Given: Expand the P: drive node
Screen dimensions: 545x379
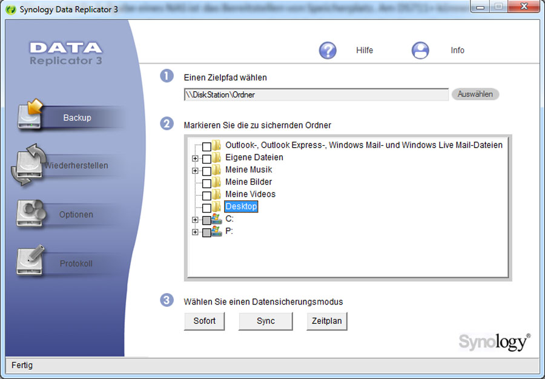Looking at the screenshot, I should 195,232.
